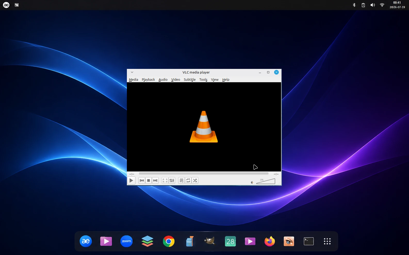
Task: Open the View menu
Action: [x=215, y=79]
